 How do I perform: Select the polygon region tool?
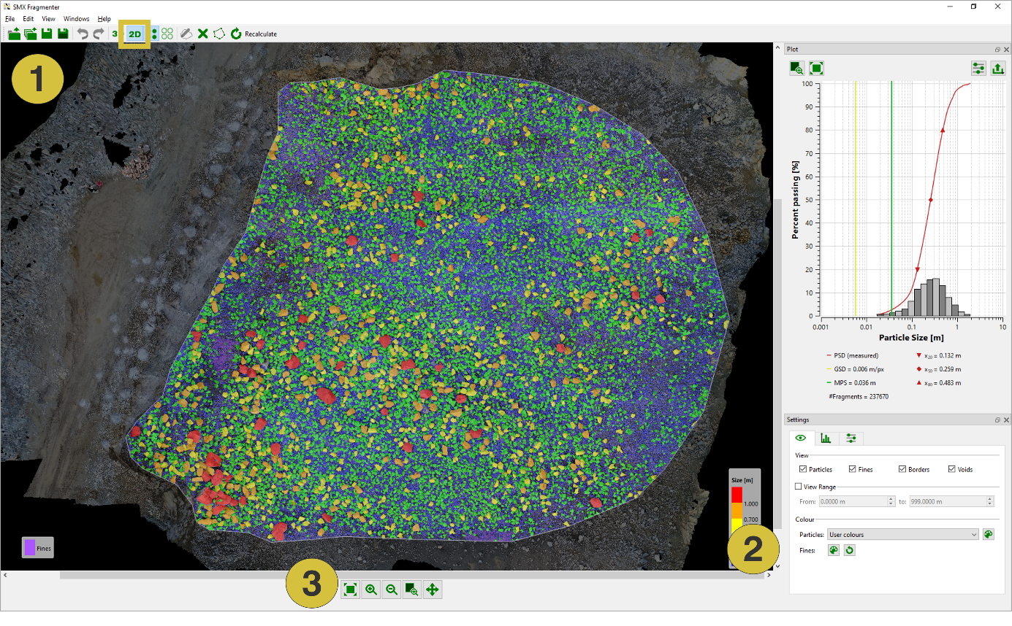[x=219, y=34]
